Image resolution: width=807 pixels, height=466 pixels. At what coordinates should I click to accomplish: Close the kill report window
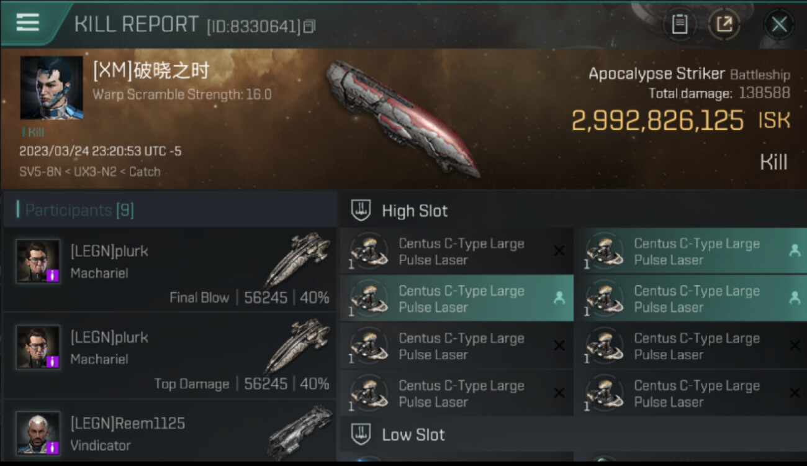778,25
